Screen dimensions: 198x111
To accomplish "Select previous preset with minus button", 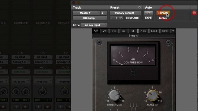I will coord(112,18).
